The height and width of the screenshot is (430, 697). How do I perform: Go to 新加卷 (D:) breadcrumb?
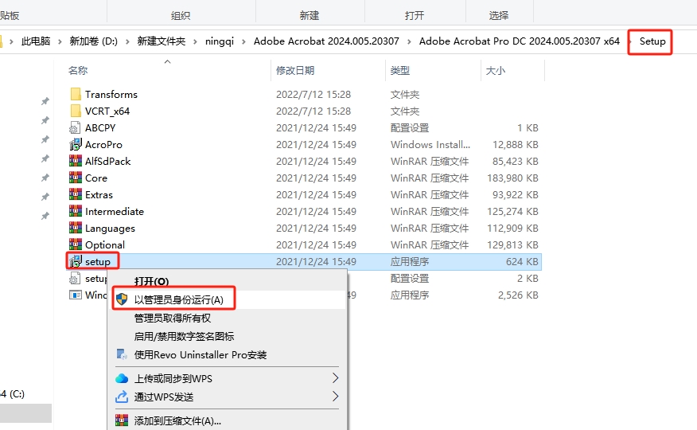tap(94, 41)
